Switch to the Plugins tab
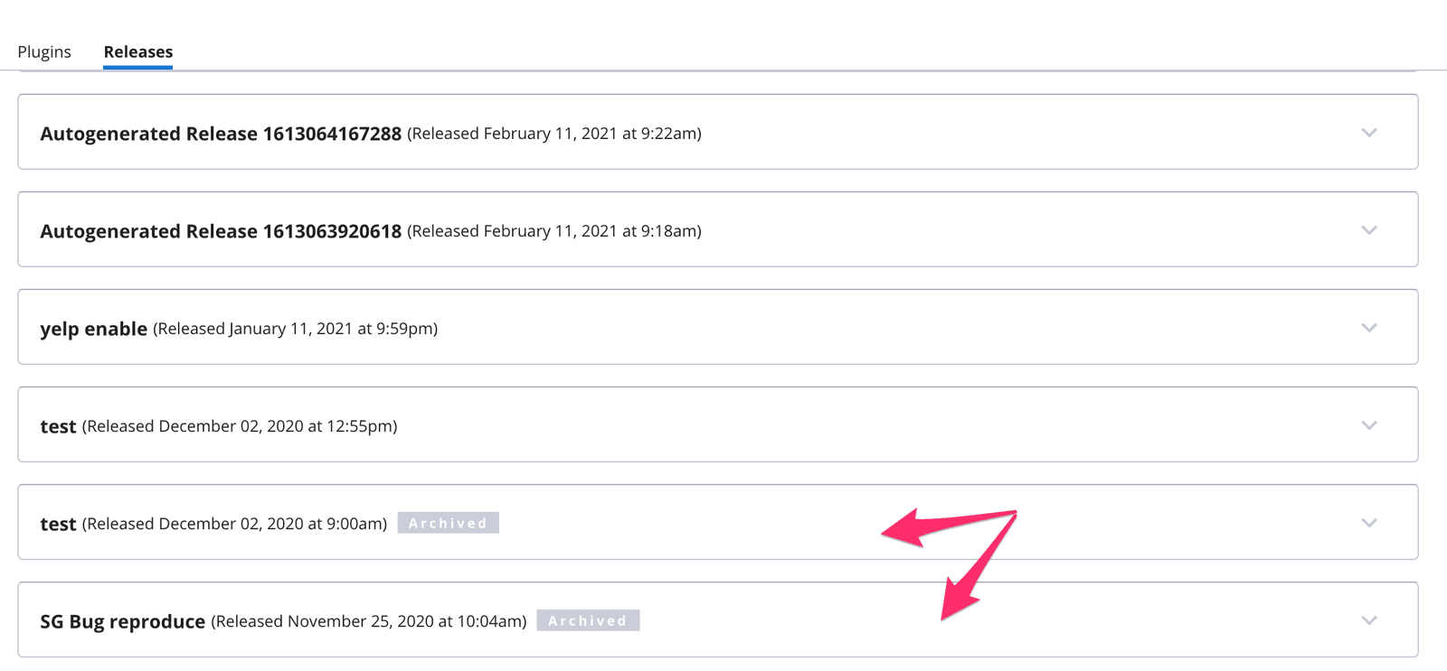Screen dimensions: 1447x671 click(44, 51)
